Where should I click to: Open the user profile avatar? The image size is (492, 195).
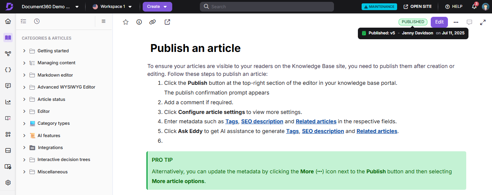tap(485, 7)
